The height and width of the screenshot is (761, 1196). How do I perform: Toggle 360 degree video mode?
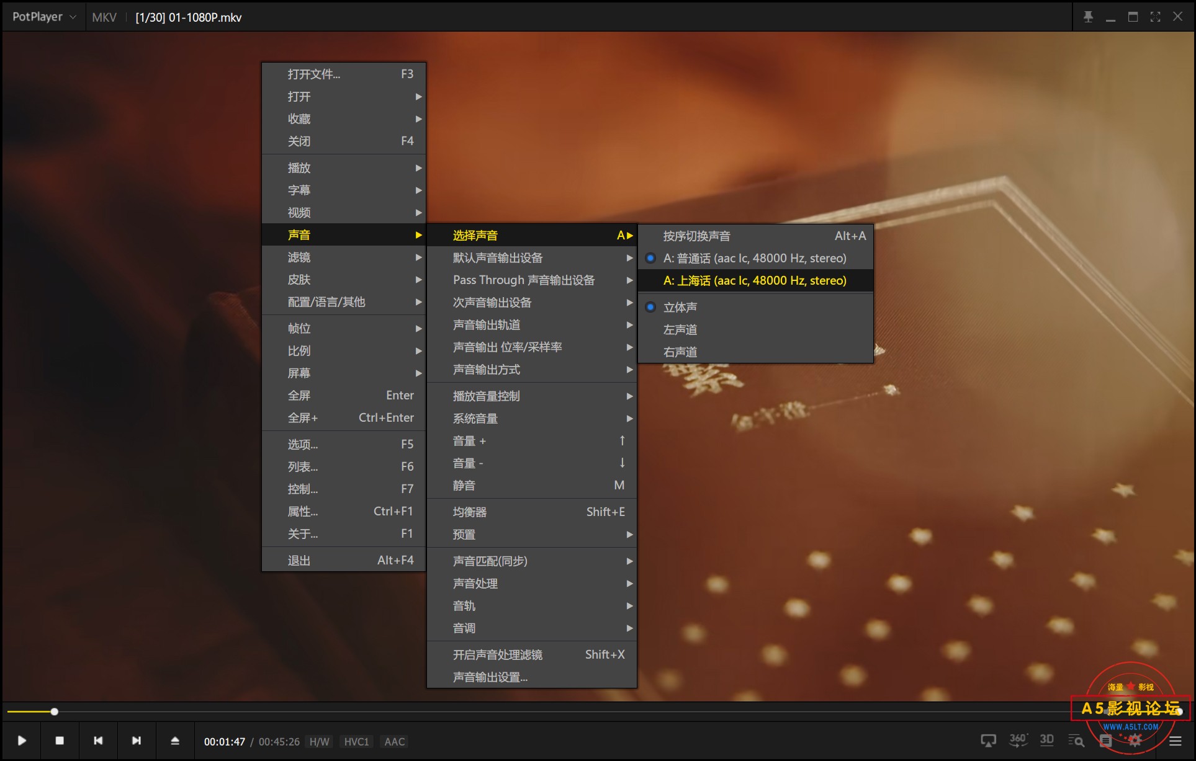tap(1018, 740)
